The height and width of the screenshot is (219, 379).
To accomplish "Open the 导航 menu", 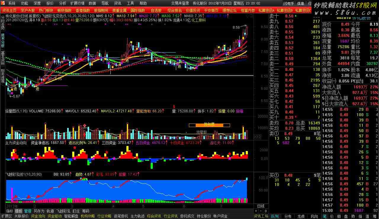I will (105, 3).
